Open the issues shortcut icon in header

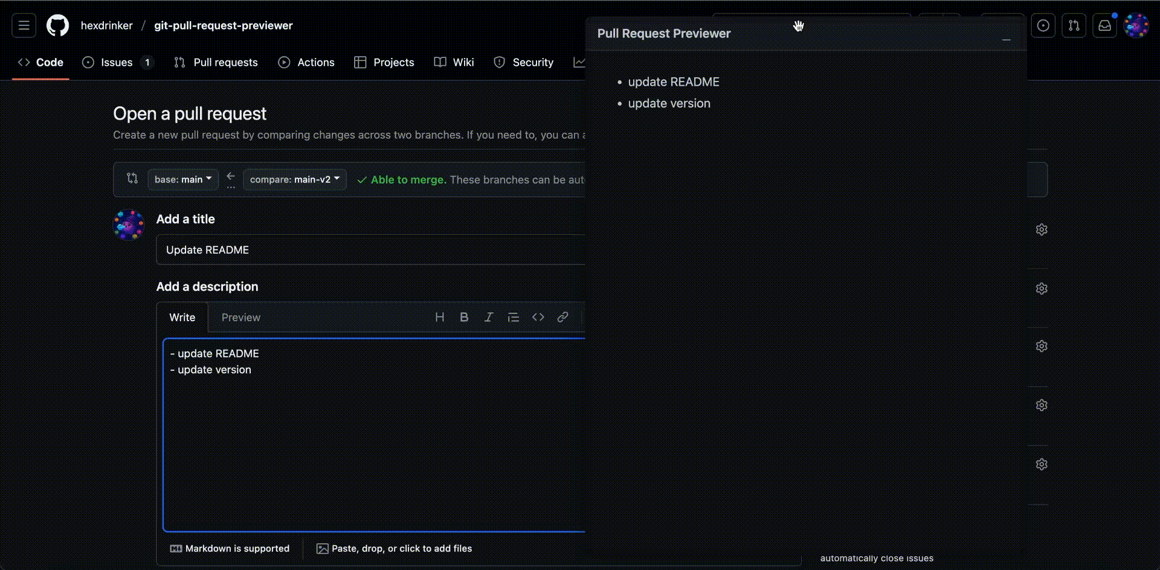(1043, 25)
